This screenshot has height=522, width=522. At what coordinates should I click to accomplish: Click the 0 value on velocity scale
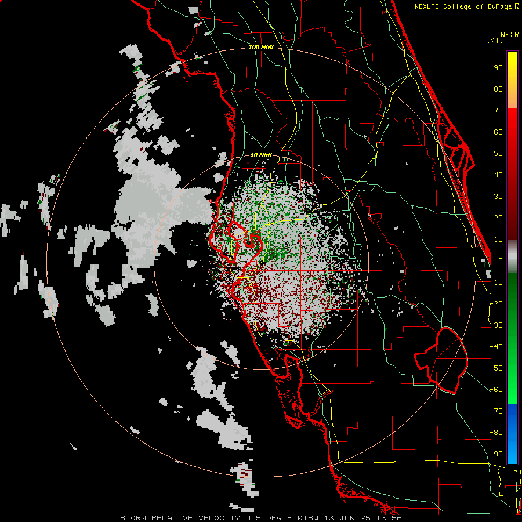501,260
